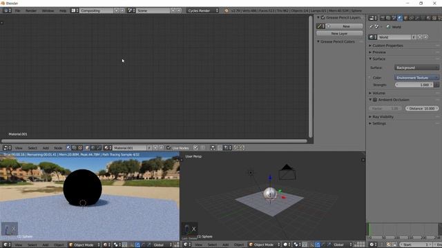Screen dimensions: 442x248
Task: Open the Window menu
Action: [x=48, y=11]
